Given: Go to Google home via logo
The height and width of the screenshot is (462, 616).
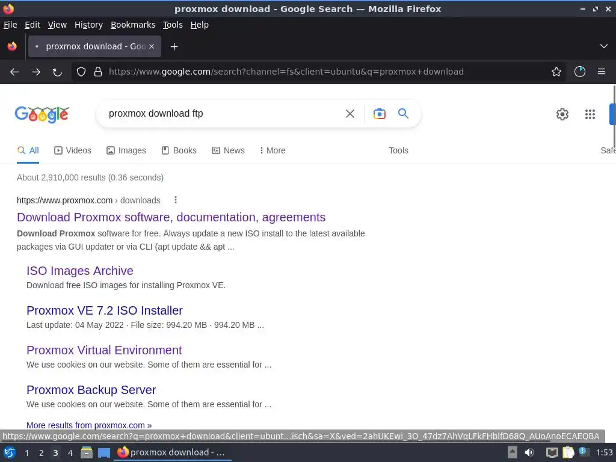Looking at the screenshot, I should click(x=42, y=114).
